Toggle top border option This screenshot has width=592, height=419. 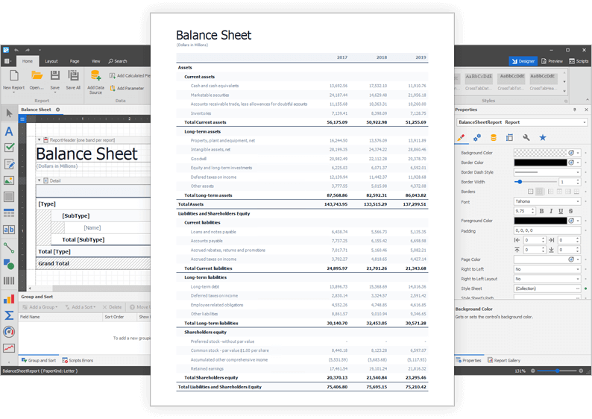[x=559, y=192]
